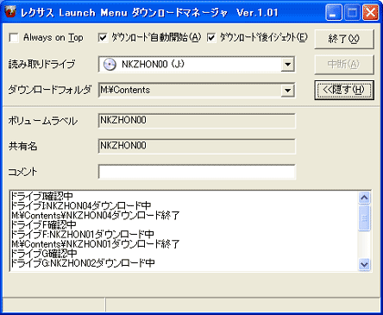The height and width of the screenshot is (315, 383).
Task: Toggle ダウンロード後イジェクト(E) checkbox
Action: pos(211,38)
